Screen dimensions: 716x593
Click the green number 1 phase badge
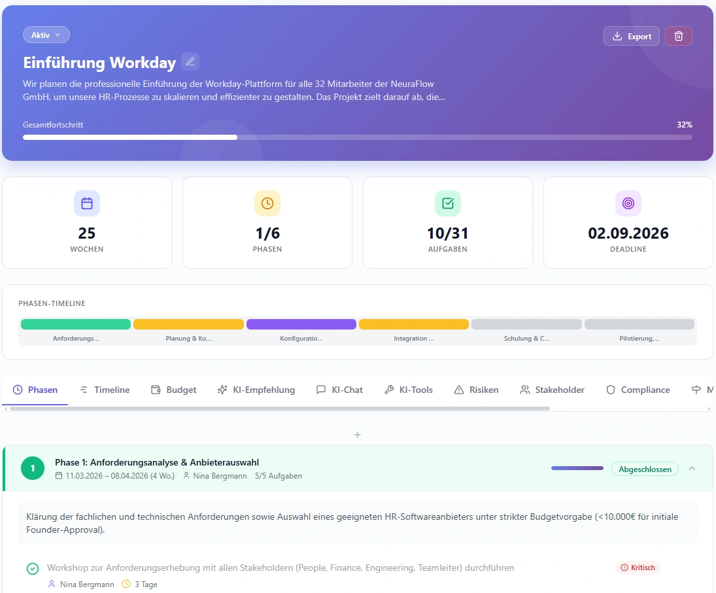(x=33, y=468)
